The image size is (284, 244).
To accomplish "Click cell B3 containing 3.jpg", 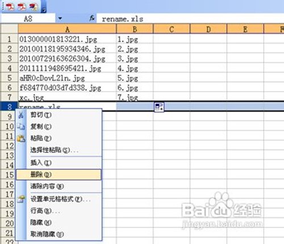I will pos(135,58).
